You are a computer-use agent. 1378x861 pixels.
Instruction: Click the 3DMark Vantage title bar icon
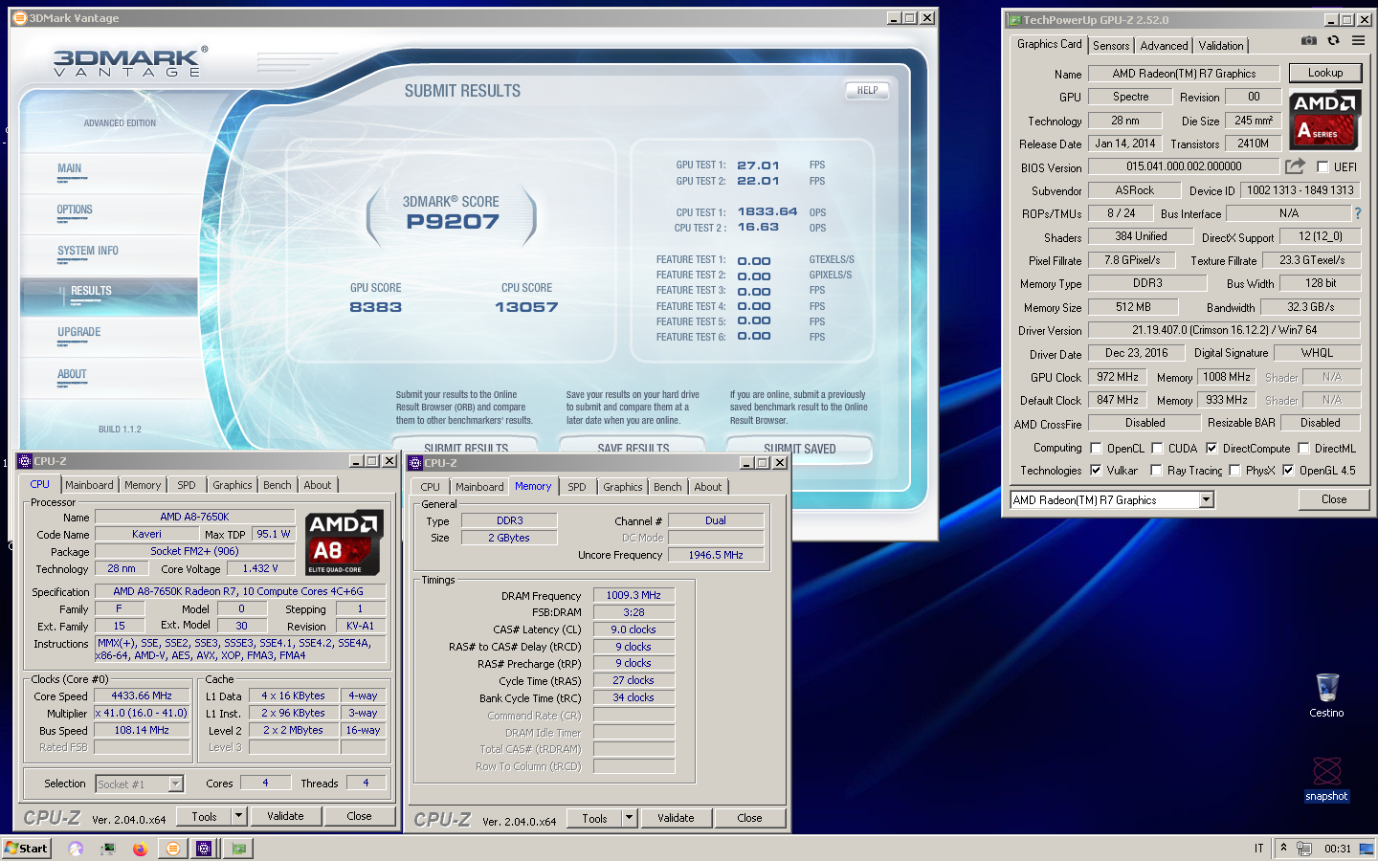coord(20,18)
